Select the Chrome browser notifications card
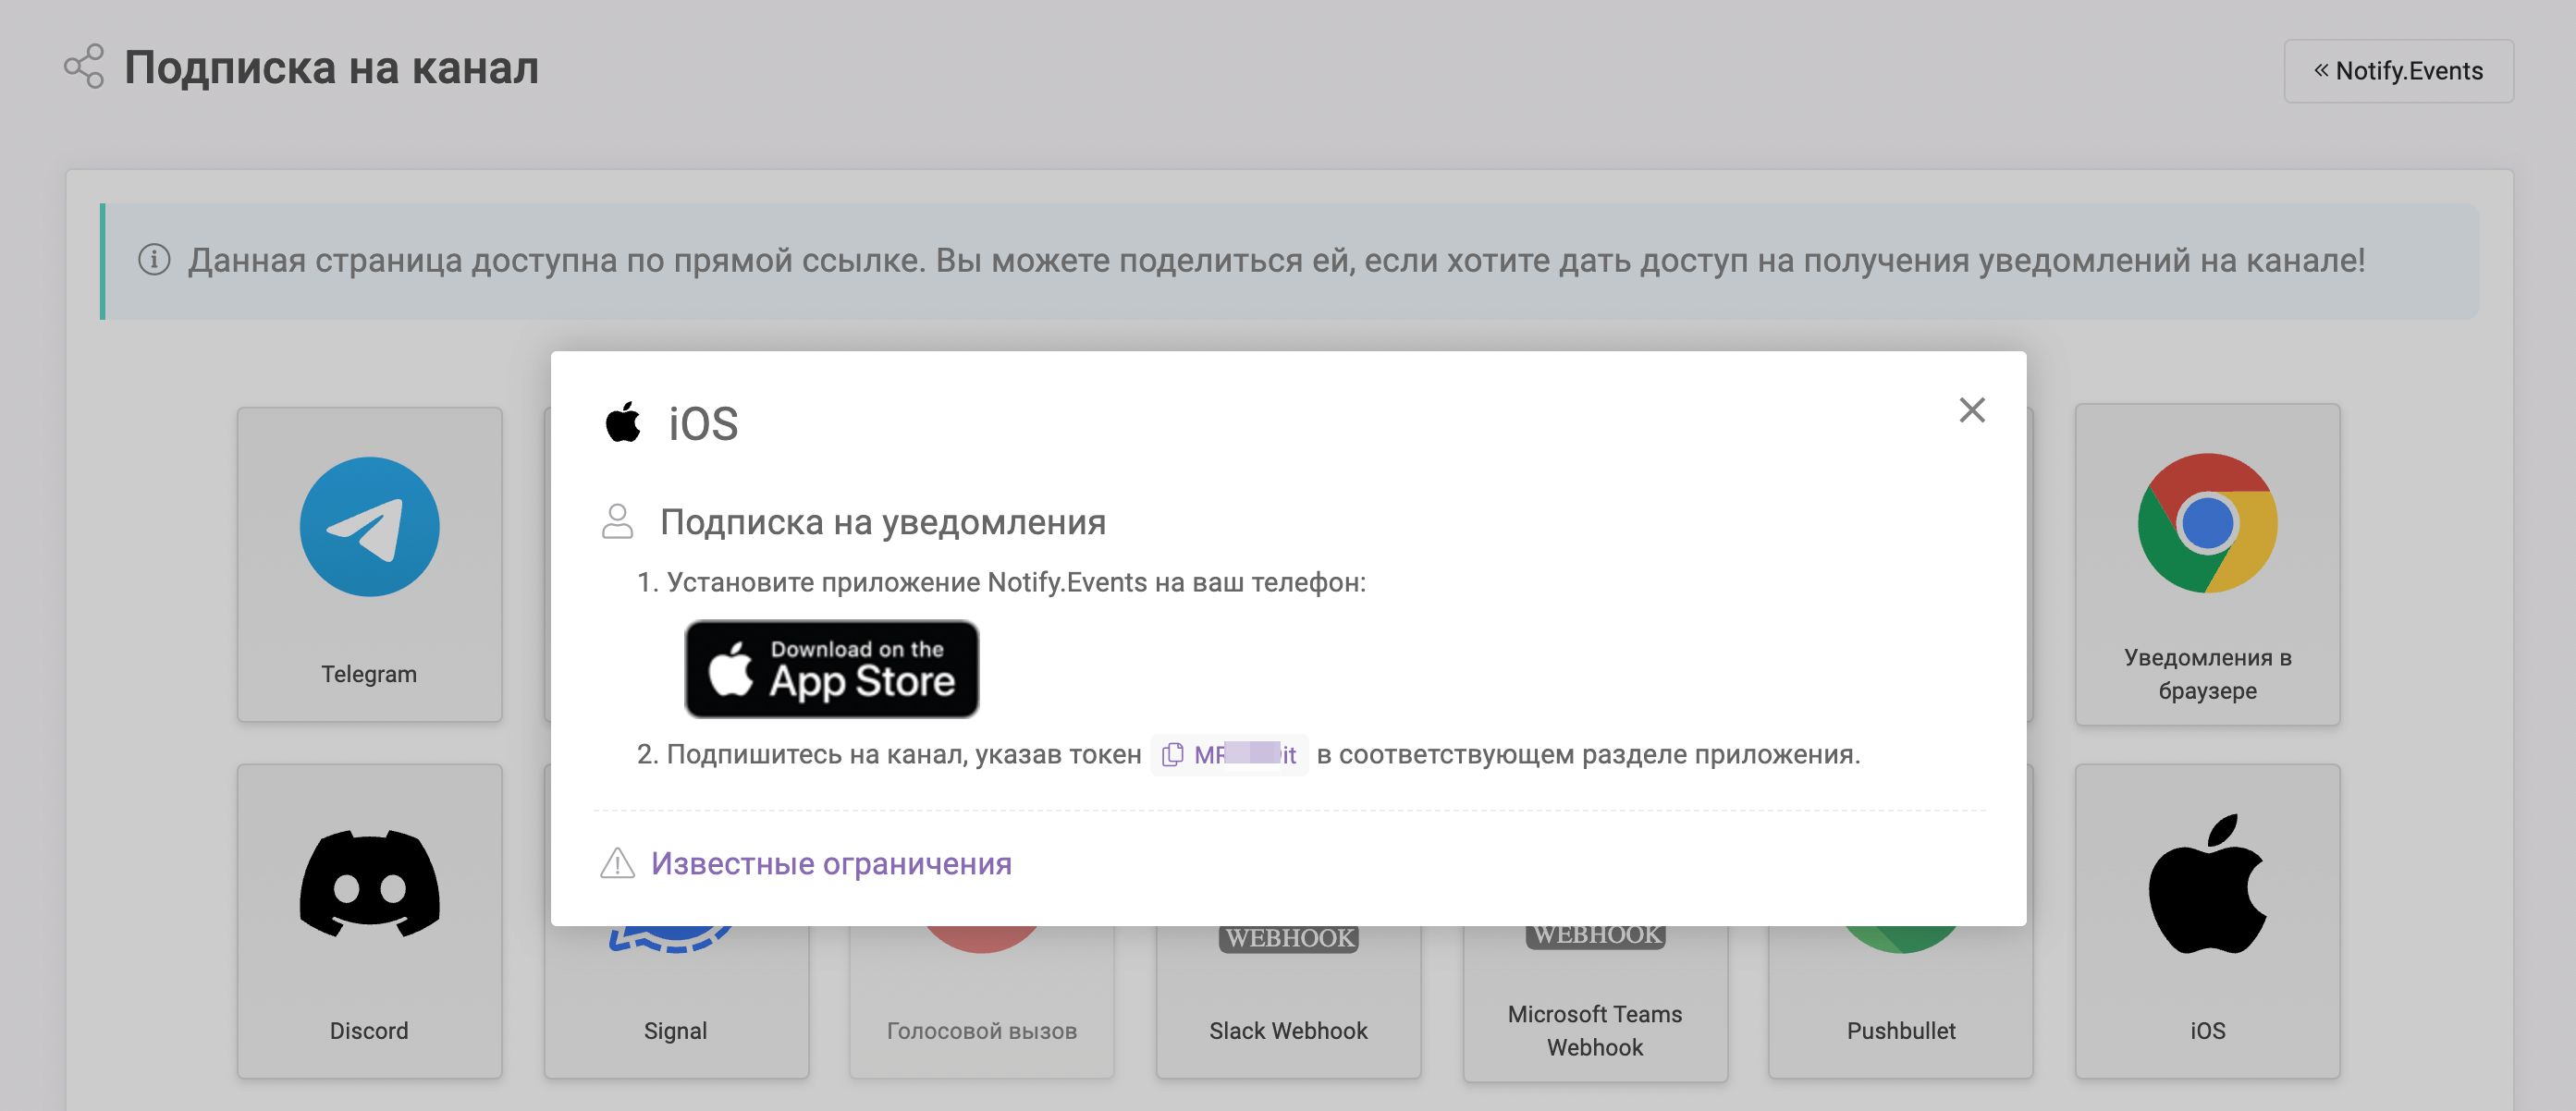The height and width of the screenshot is (1111, 2576). pos(2207,564)
